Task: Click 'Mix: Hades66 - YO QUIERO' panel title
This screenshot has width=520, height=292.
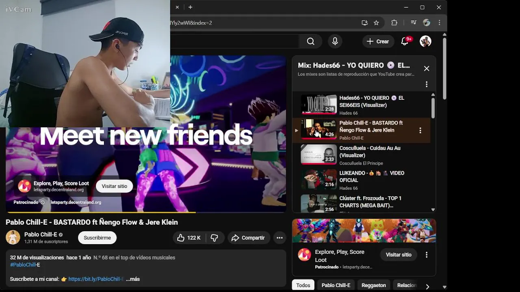Action: click(x=354, y=65)
